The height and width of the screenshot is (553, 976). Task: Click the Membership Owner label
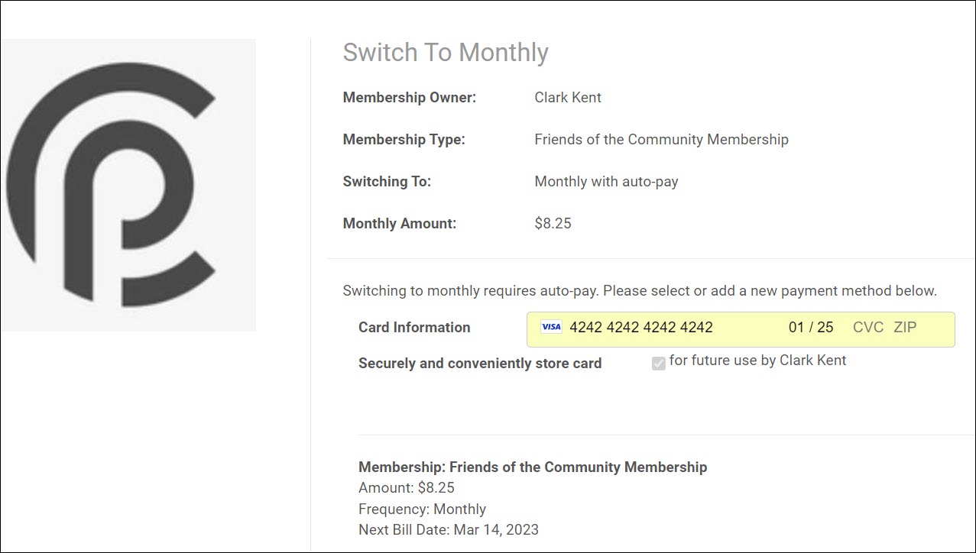[x=409, y=98]
